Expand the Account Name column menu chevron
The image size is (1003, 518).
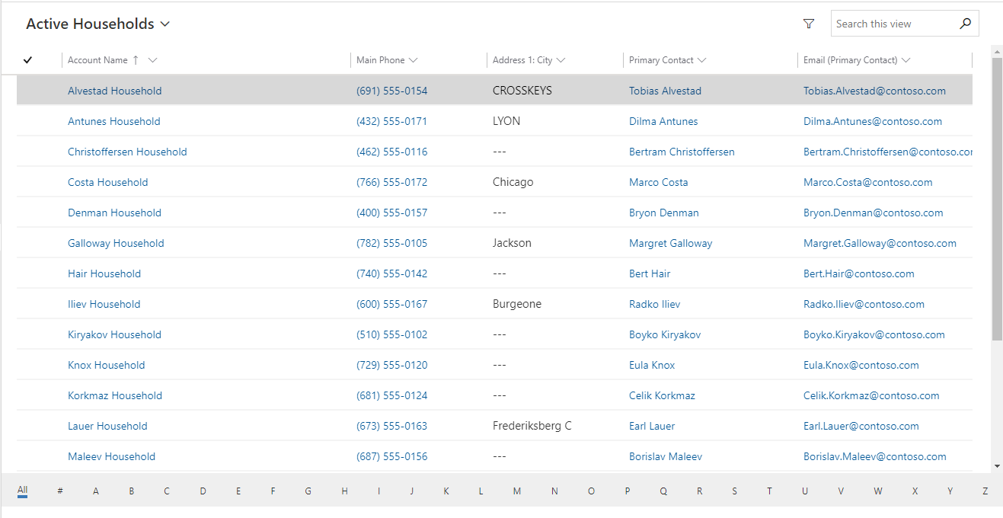[x=153, y=60]
